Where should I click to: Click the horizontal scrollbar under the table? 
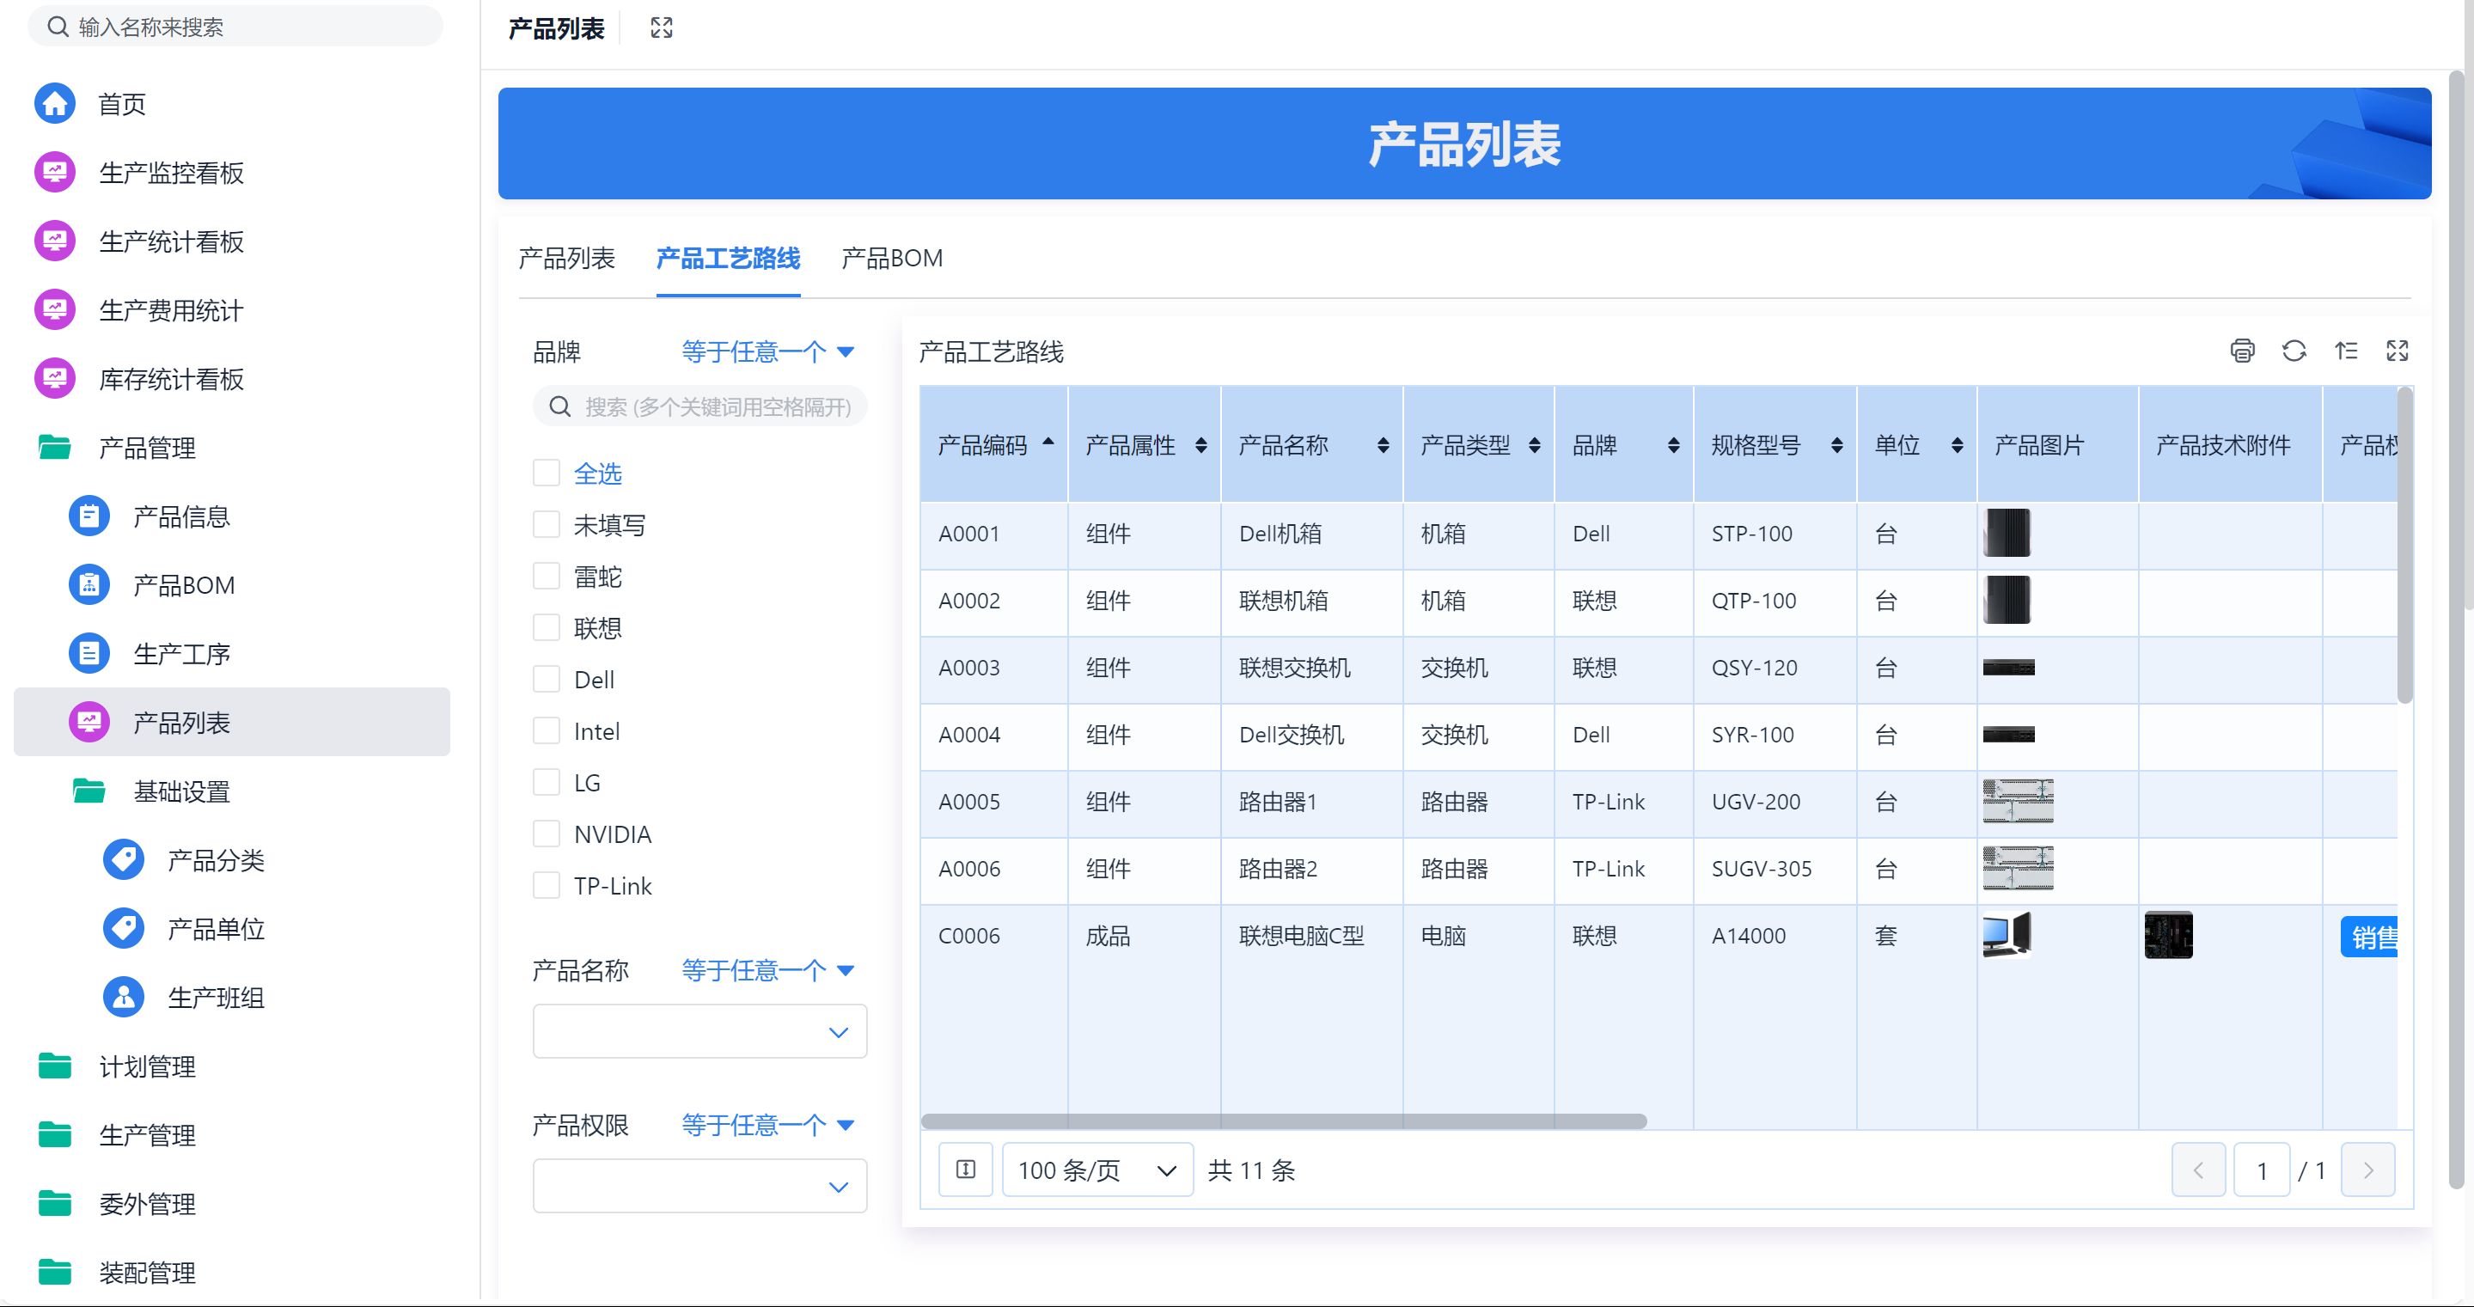(1283, 1121)
